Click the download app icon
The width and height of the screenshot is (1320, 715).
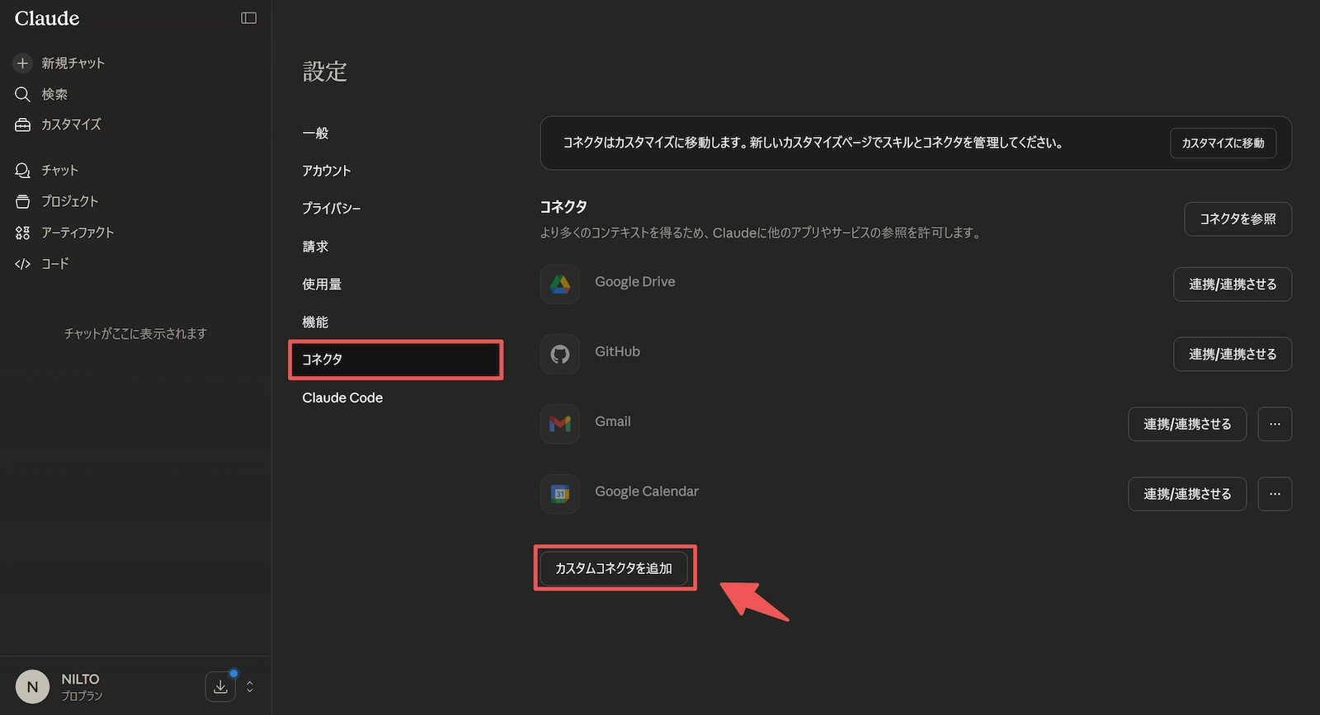(220, 686)
